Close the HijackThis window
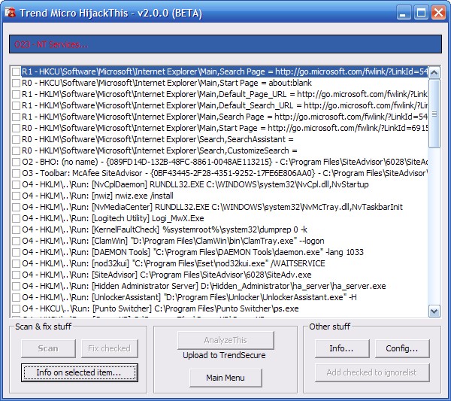 (x=438, y=13)
